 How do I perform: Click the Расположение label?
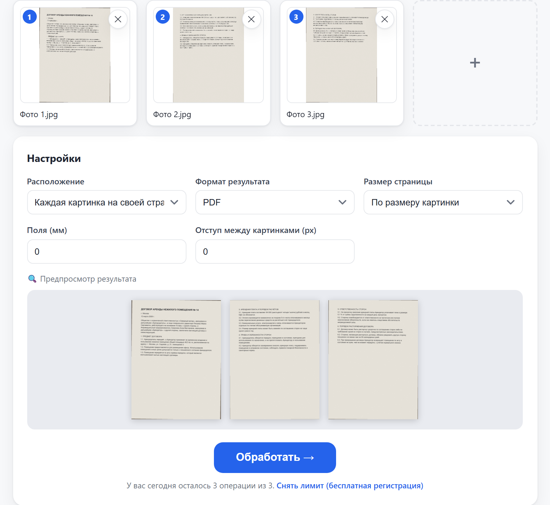pyautogui.click(x=56, y=182)
